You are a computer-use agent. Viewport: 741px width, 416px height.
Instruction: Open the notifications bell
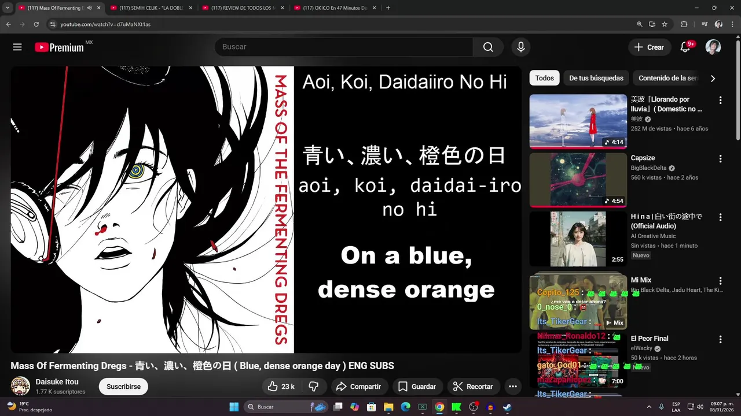tap(685, 47)
